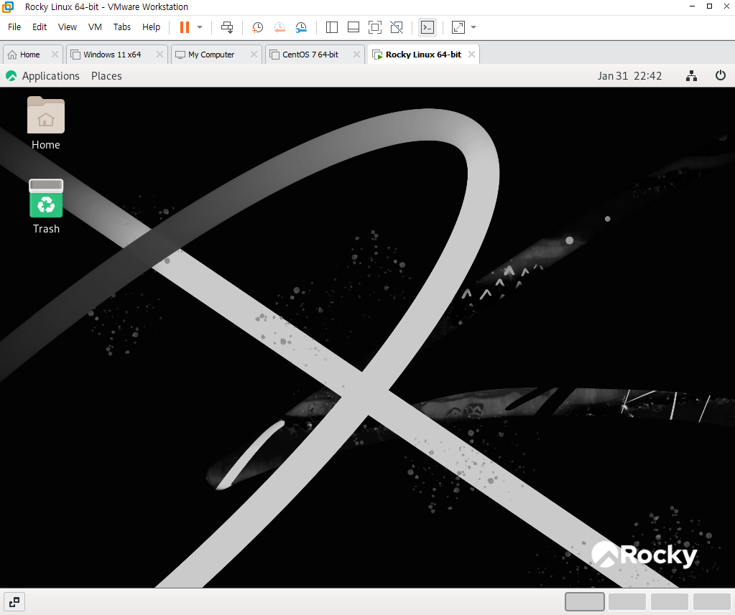
Task: Switch to Unity mode
Action: point(397,27)
